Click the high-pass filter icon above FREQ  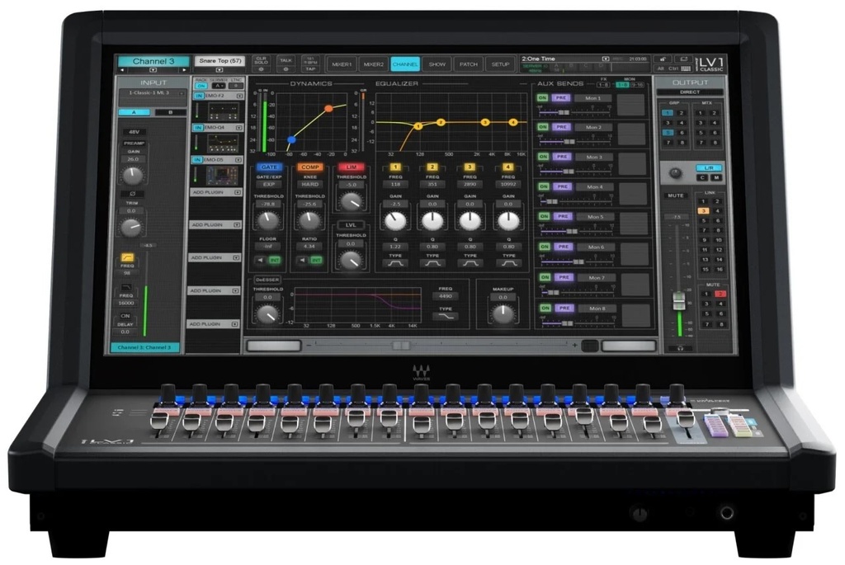[128, 257]
